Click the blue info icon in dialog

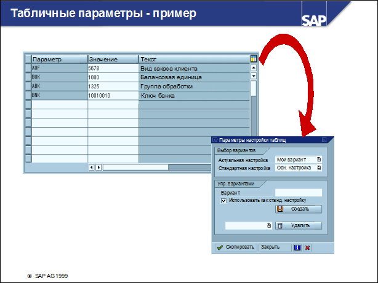[x=297, y=247]
